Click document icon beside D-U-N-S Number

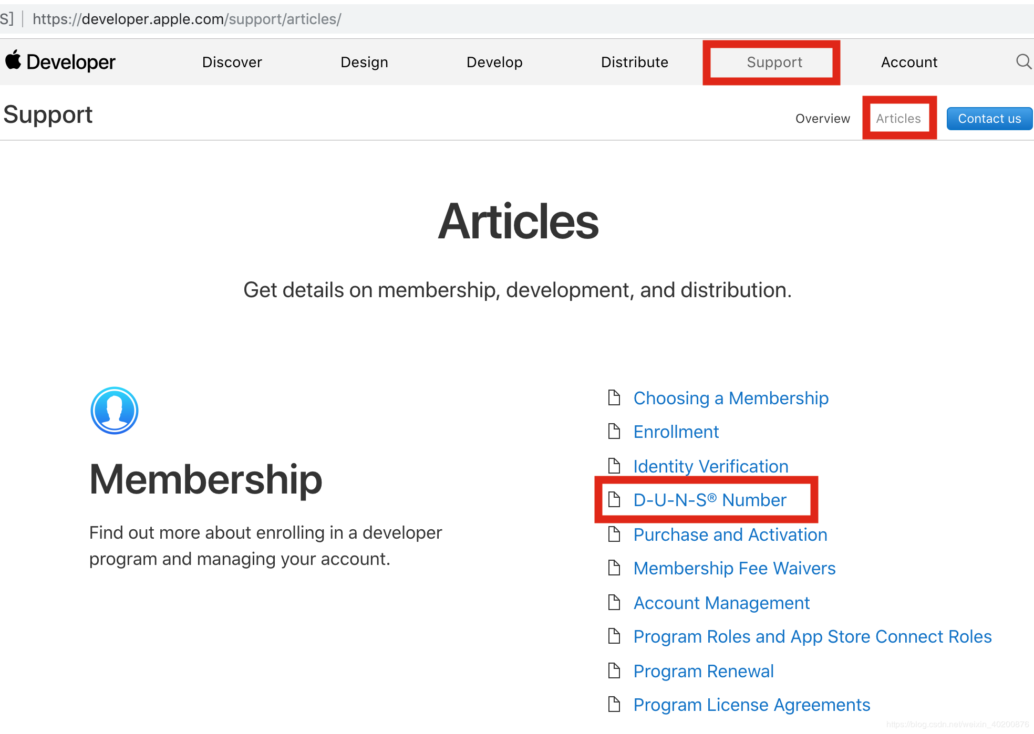pos(614,500)
